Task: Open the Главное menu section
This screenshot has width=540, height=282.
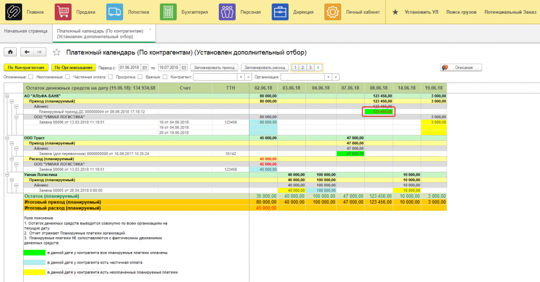Action: (x=35, y=12)
